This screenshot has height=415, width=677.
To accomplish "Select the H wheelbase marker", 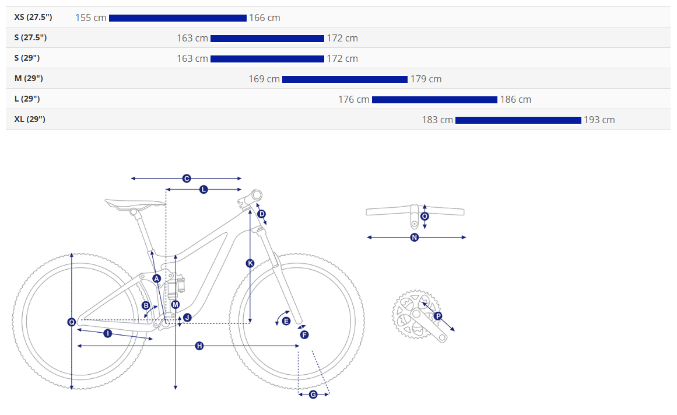I will (x=199, y=346).
